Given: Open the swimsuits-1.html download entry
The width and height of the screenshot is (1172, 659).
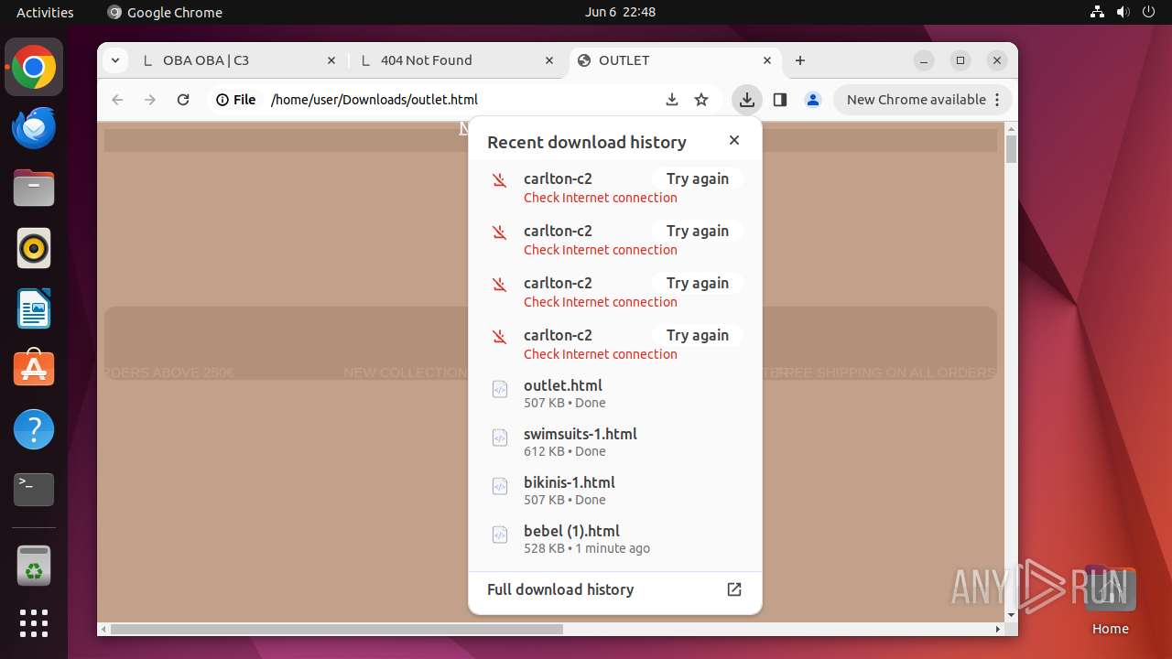Looking at the screenshot, I should (x=614, y=442).
